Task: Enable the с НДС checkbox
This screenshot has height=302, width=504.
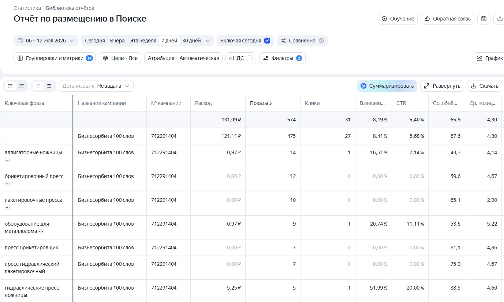Action: 250,58
